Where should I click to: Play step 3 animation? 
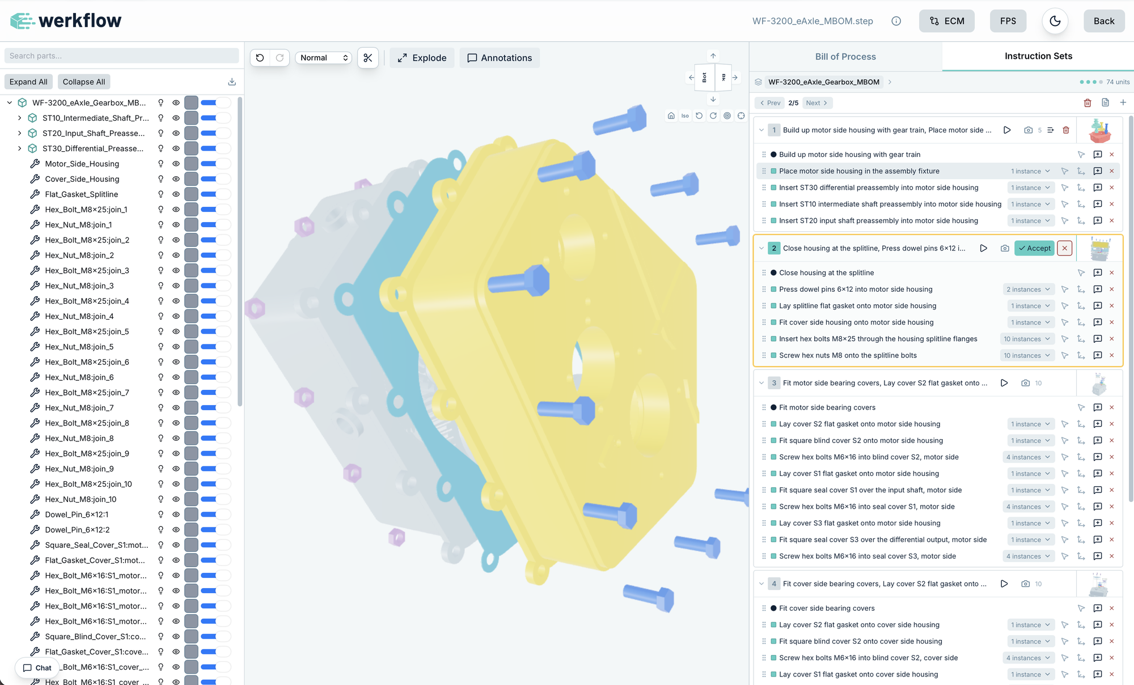(x=1004, y=383)
